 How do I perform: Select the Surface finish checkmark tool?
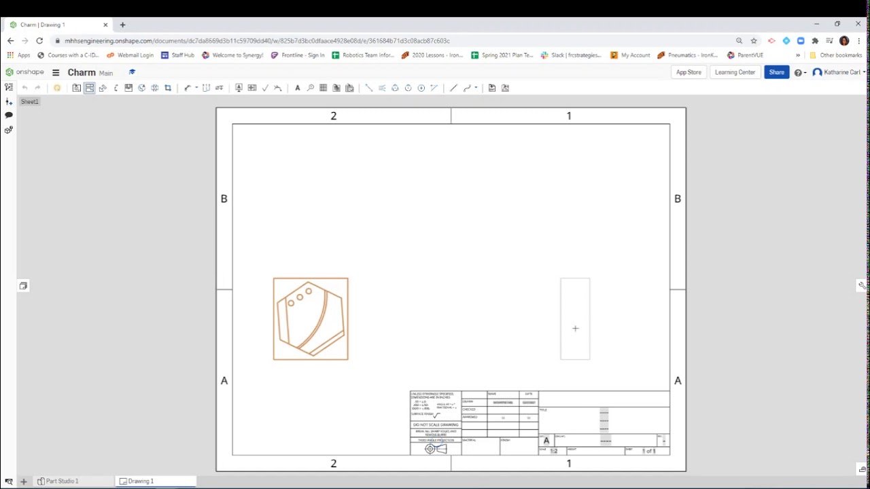coord(265,88)
